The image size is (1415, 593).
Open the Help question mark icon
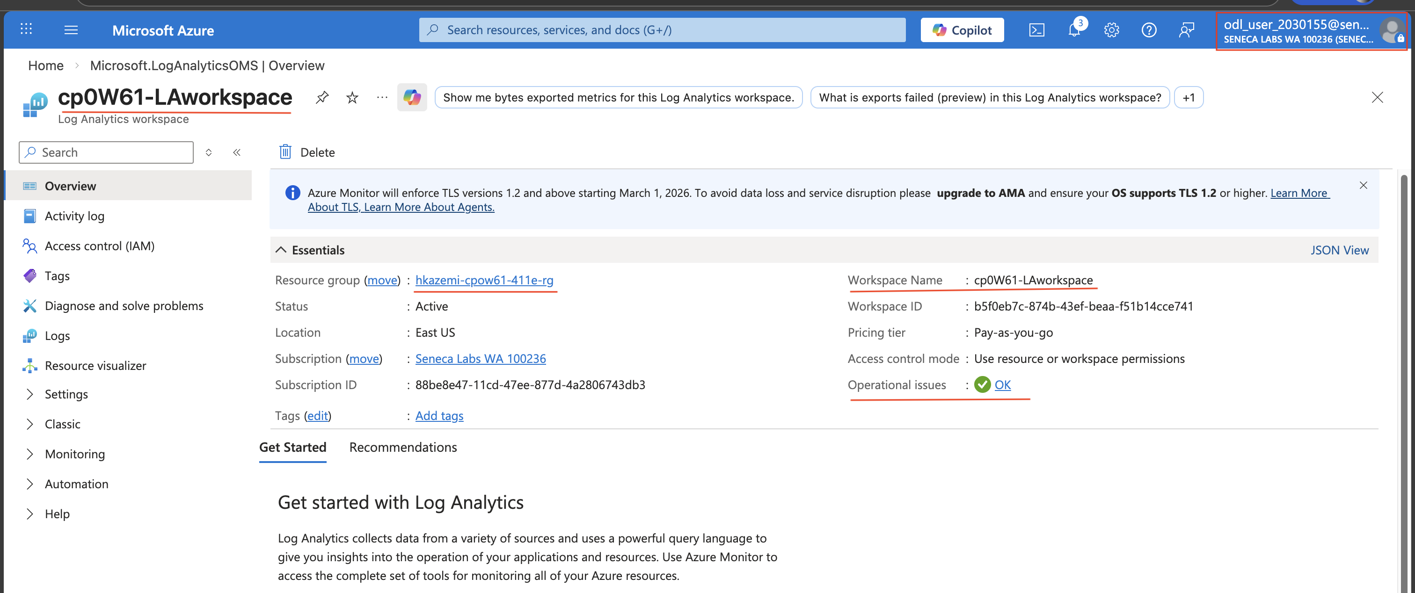coord(1149,29)
